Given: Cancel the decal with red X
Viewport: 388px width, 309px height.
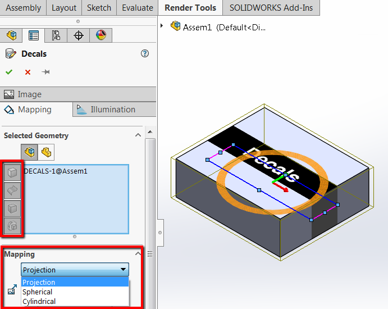Looking at the screenshot, I should click(28, 72).
